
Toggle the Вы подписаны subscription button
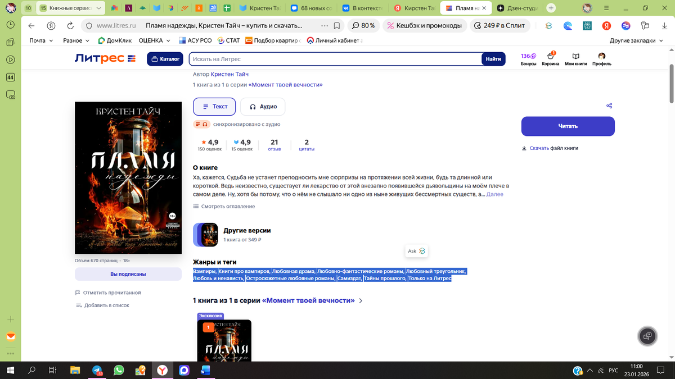coord(128,274)
